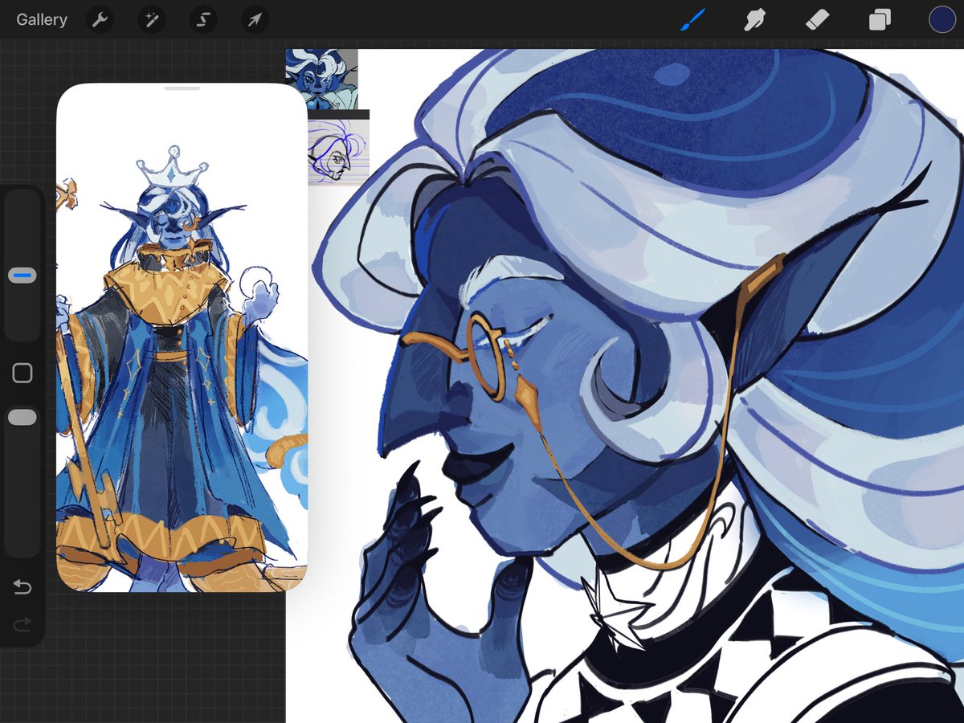Select the Eraser tool
The image size is (964, 723).
817,20
